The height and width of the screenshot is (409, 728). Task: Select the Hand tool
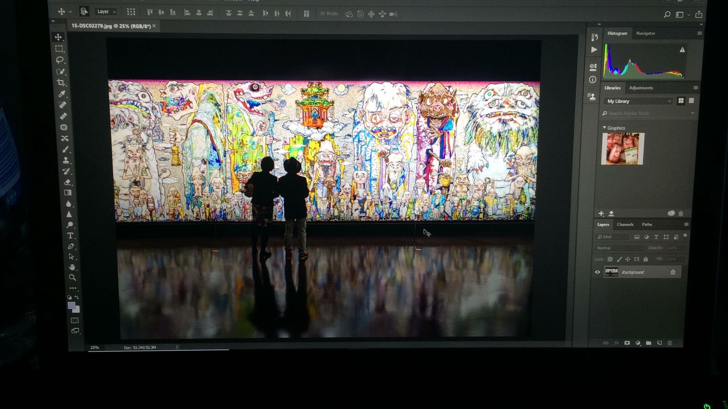pos(72,267)
